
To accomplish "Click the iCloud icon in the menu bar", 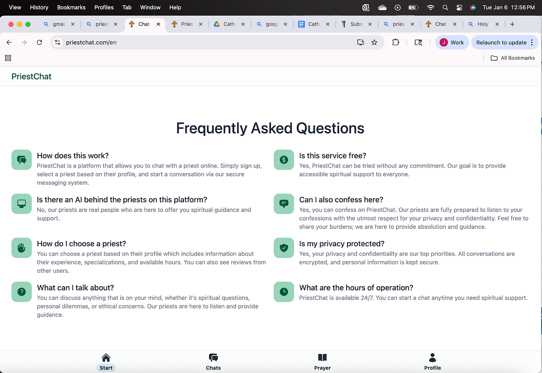I will click(382, 7).
